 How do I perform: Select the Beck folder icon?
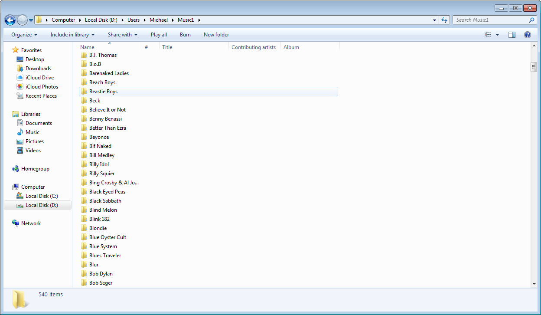point(84,101)
